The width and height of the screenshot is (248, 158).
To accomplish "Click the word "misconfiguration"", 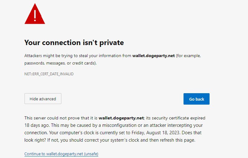I will [119, 125].
